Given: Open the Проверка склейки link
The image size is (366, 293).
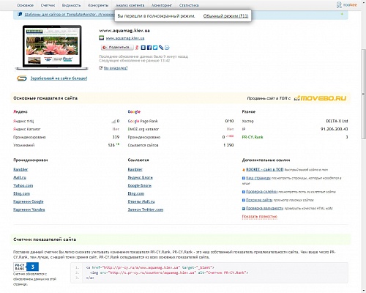Looking at the screenshot, I should tap(261, 192).
